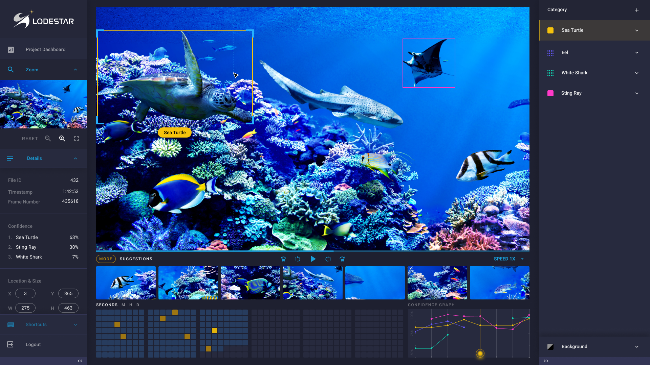Image resolution: width=650 pixels, height=365 pixels.
Task: Expand the Sting Ray category chevron
Action: pyautogui.click(x=636, y=93)
